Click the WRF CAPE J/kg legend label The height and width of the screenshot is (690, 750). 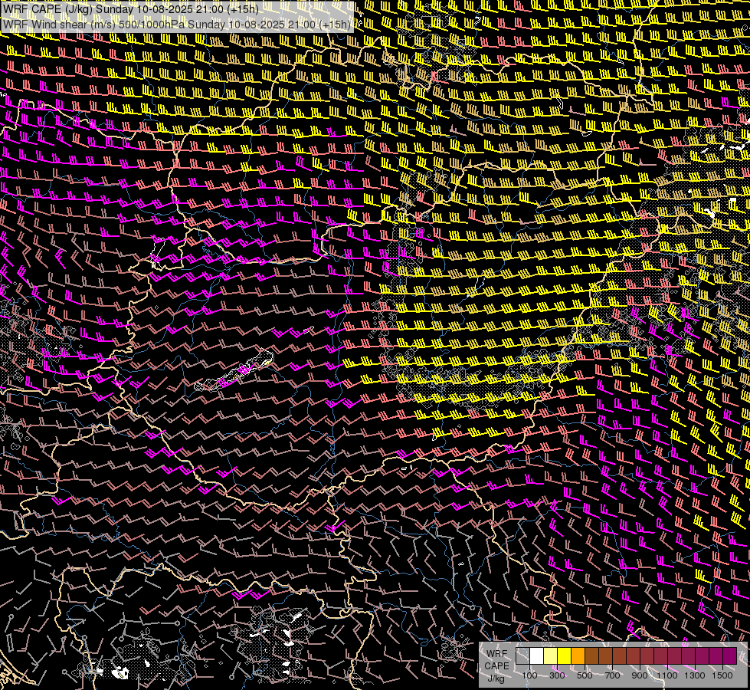(497, 666)
